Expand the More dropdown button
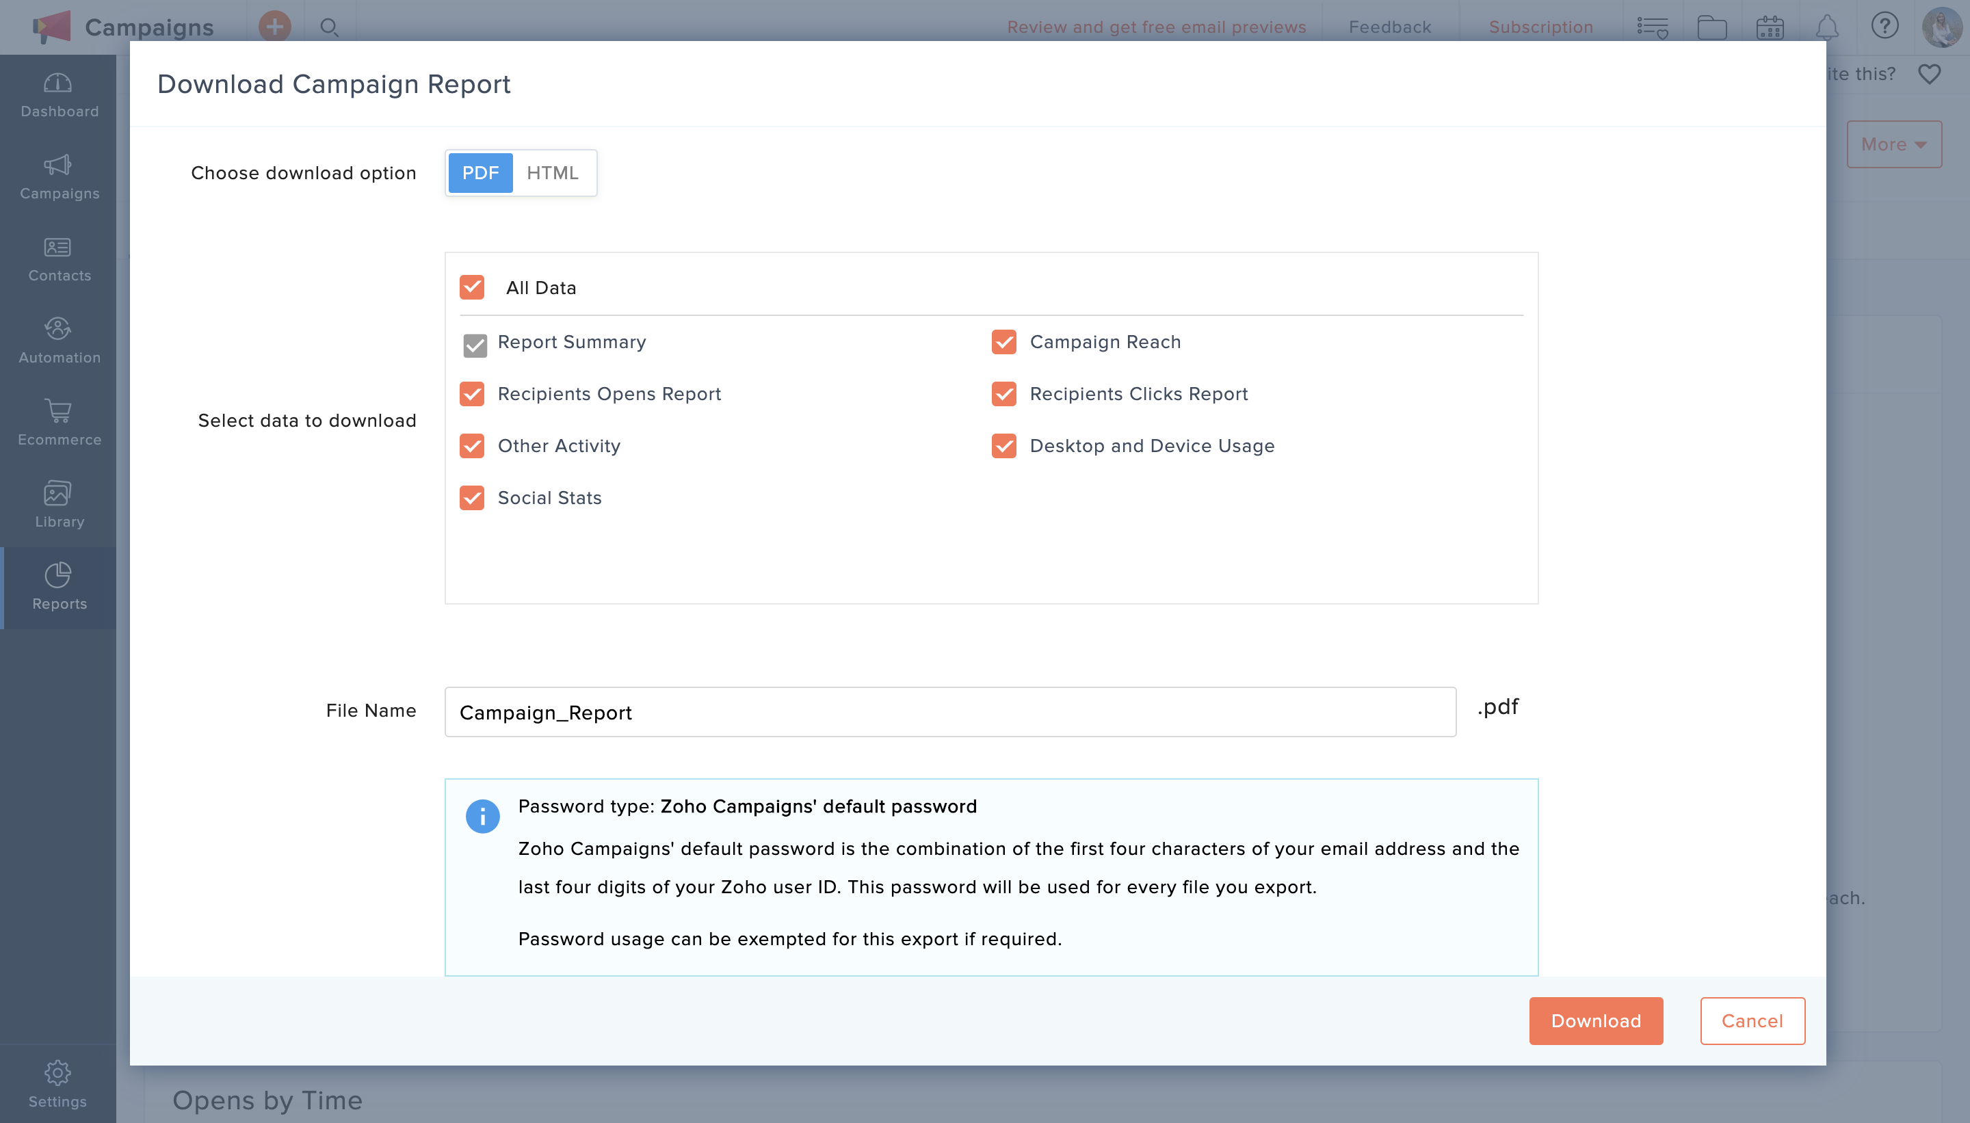The width and height of the screenshot is (1970, 1123). tap(1893, 144)
